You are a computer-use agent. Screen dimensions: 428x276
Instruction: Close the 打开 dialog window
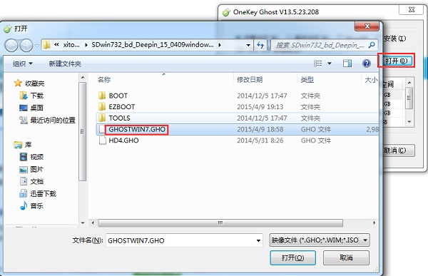tap(367, 26)
